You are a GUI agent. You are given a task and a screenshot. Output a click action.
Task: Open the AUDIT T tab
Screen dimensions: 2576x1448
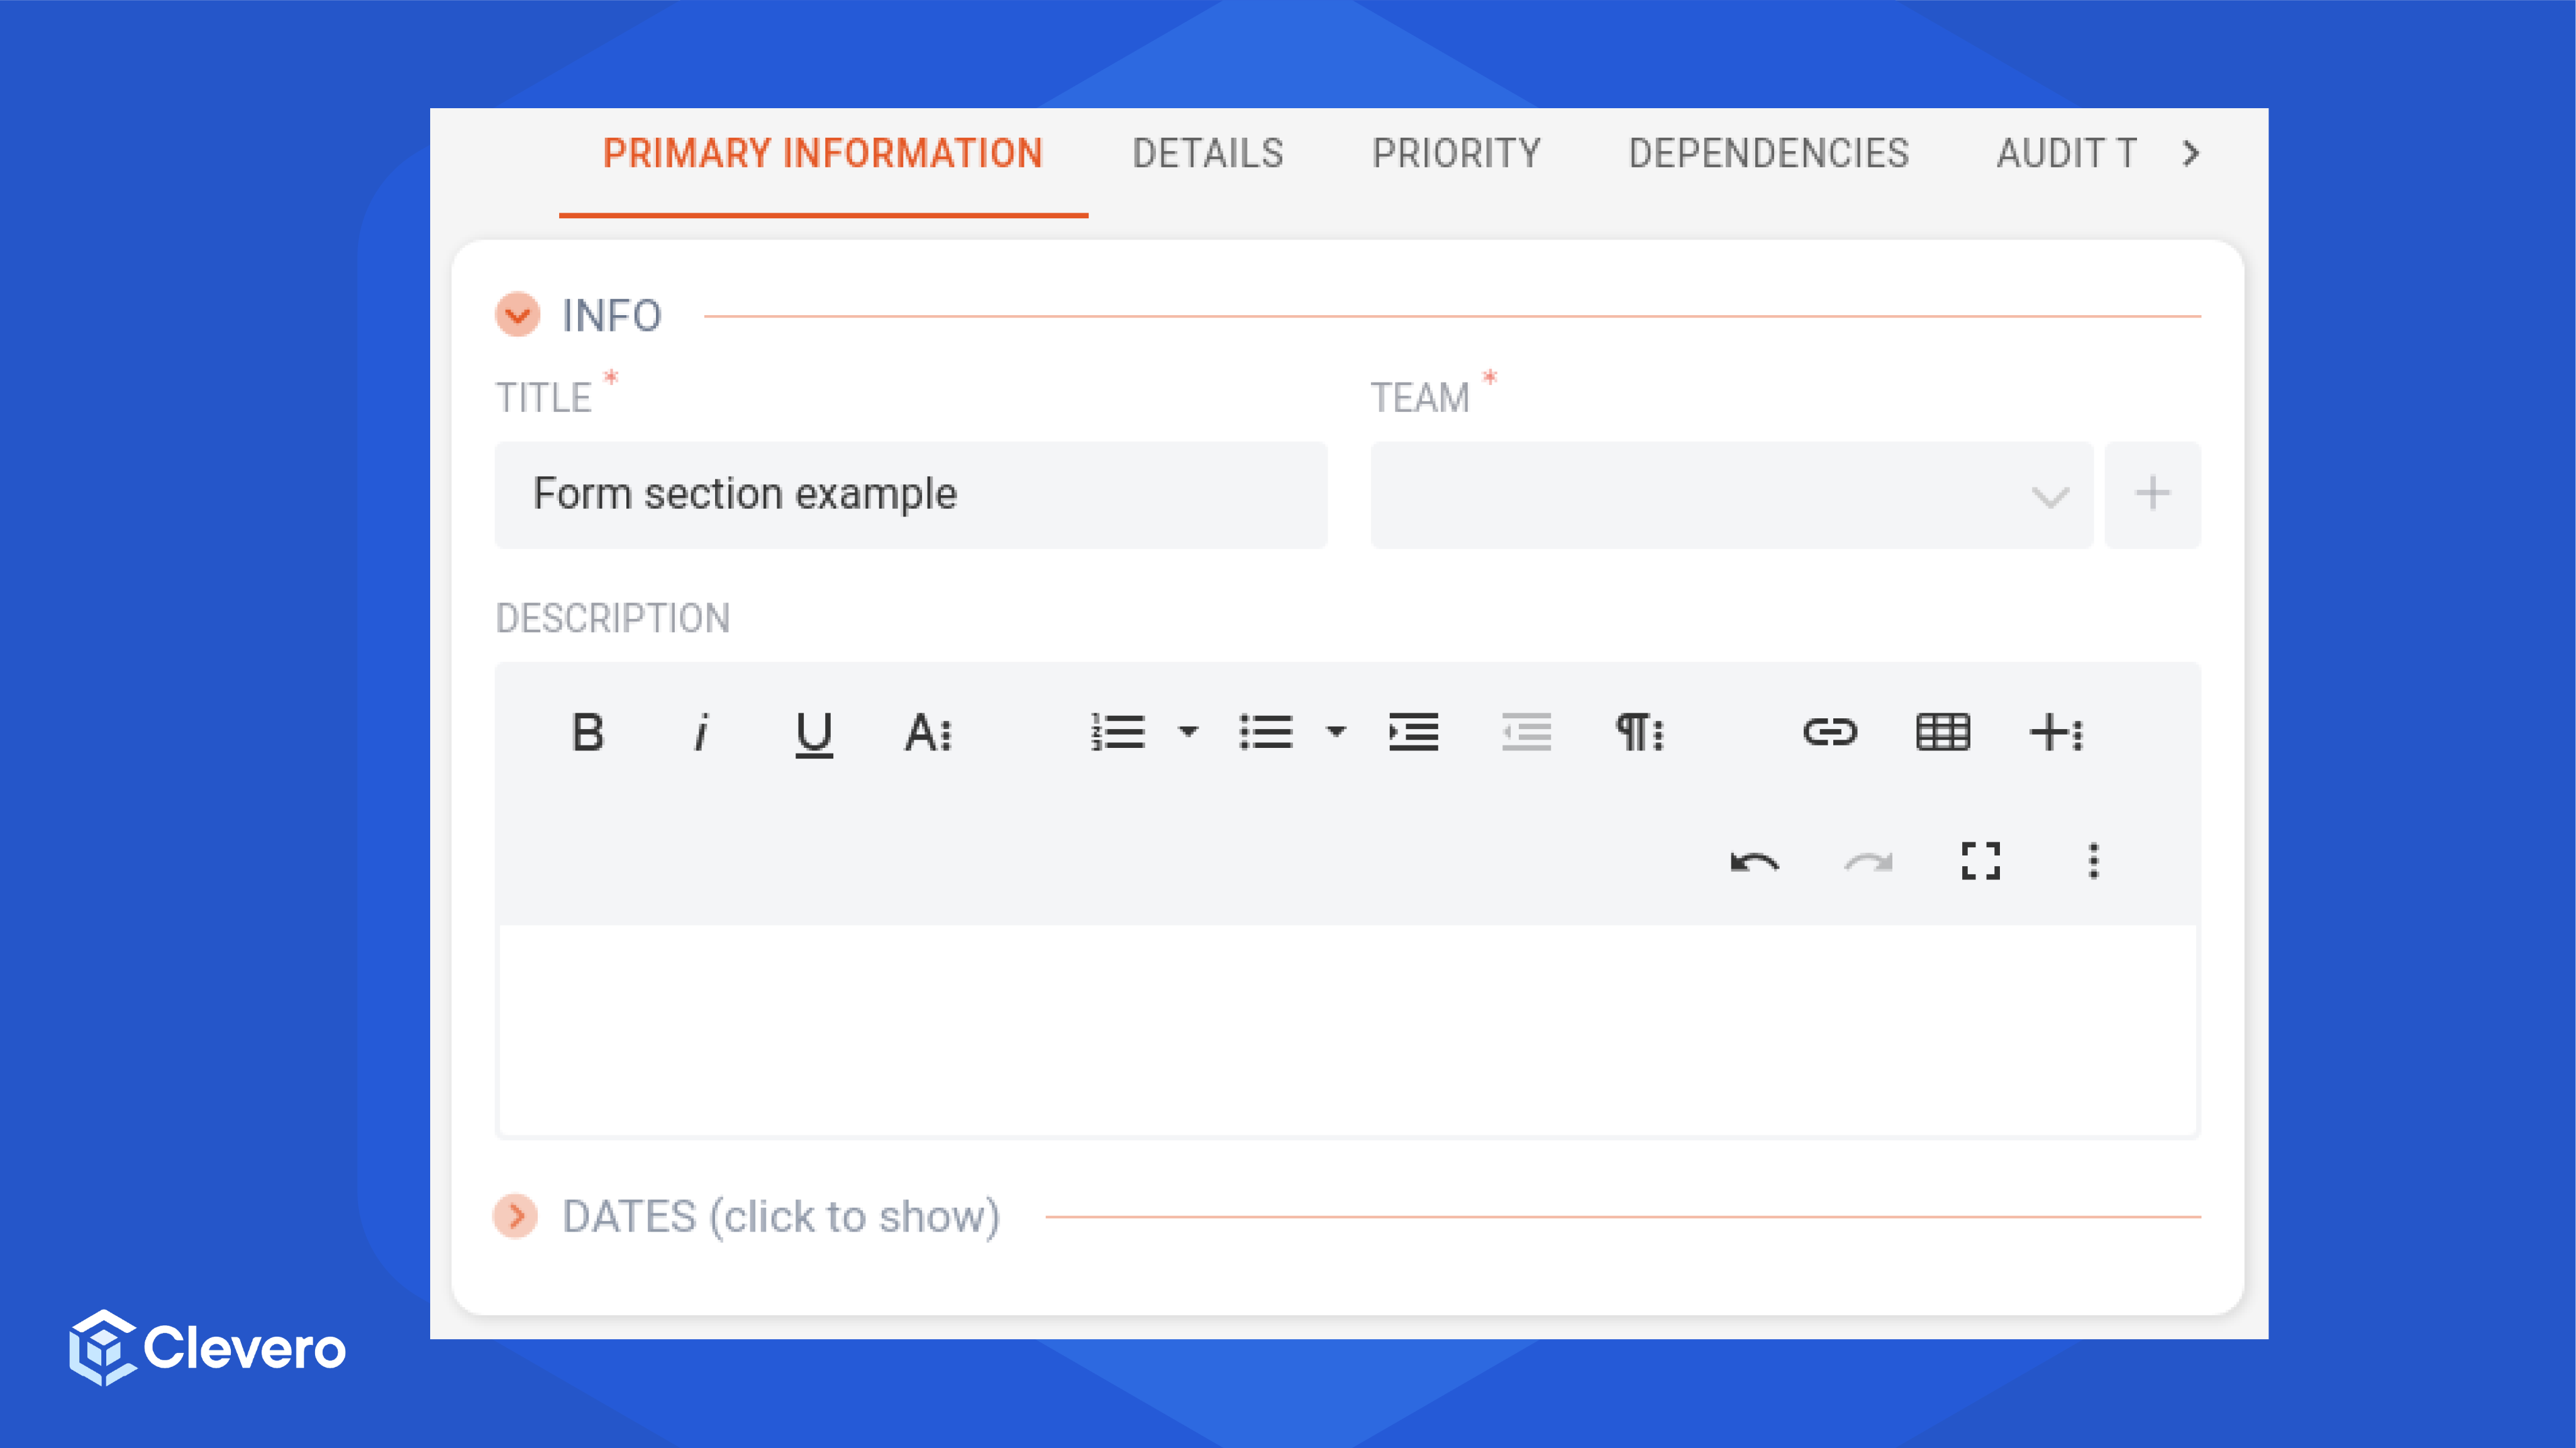point(2067,154)
